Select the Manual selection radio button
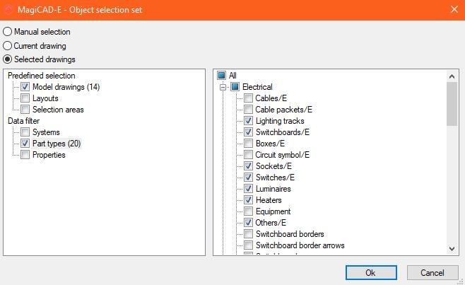This screenshot has width=465, height=285. coord(7,31)
